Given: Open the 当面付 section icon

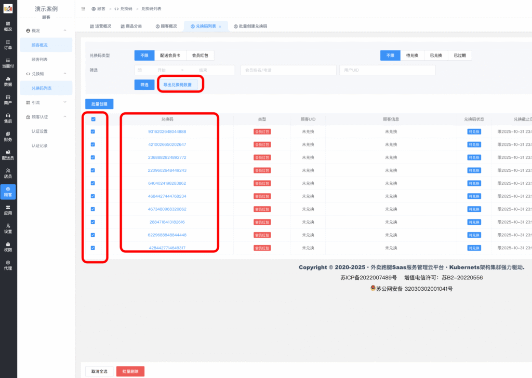Looking at the screenshot, I should [8, 62].
